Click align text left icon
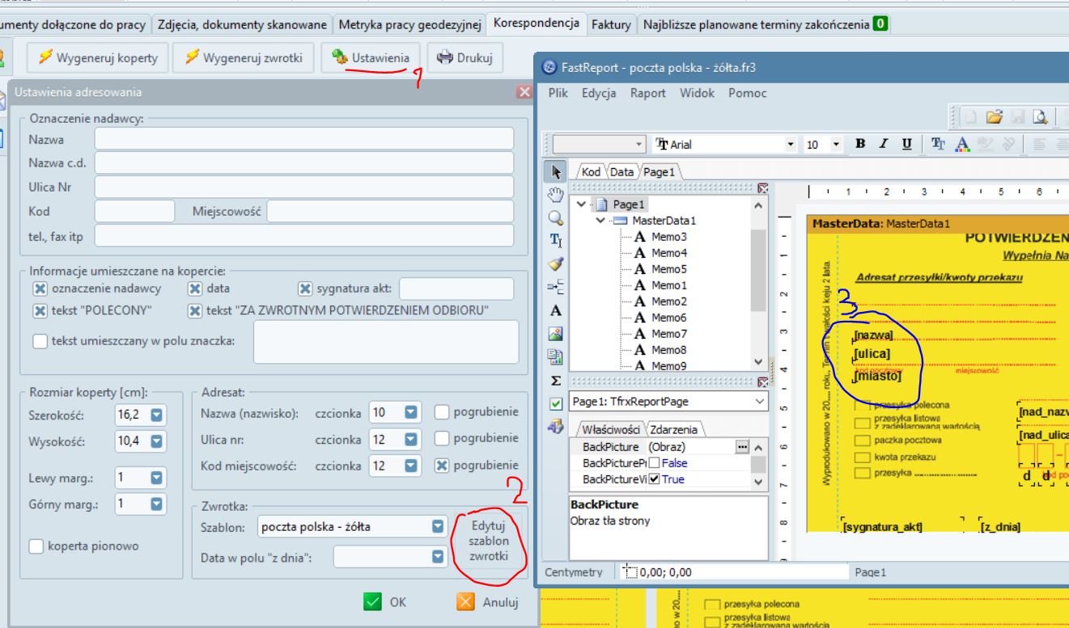Image resolution: width=1069 pixels, height=628 pixels. coord(1041,145)
